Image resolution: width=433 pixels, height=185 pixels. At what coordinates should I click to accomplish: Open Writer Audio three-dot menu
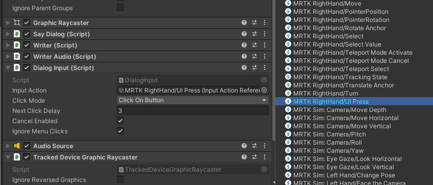[x=265, y=57]
